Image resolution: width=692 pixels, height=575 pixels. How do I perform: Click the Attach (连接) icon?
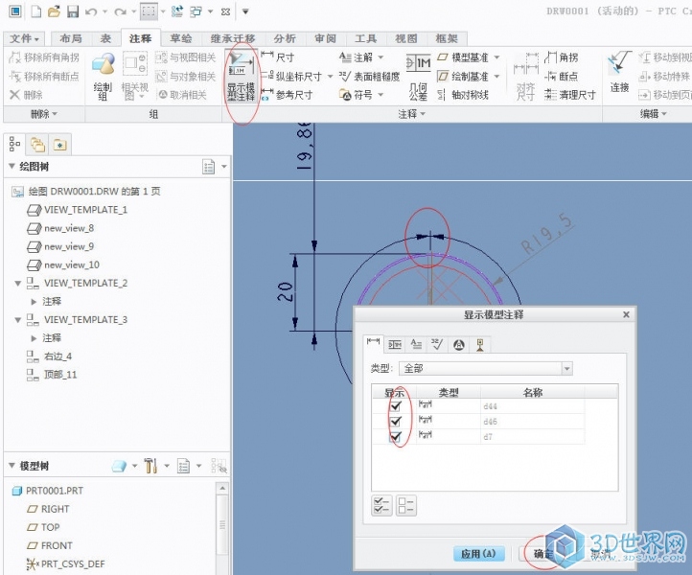click(x=619, y=73)
